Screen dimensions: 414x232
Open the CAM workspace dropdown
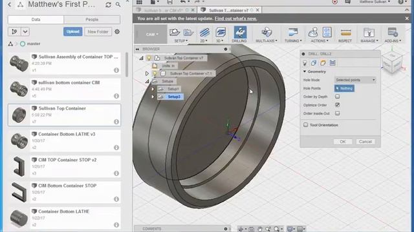(152, 34)
